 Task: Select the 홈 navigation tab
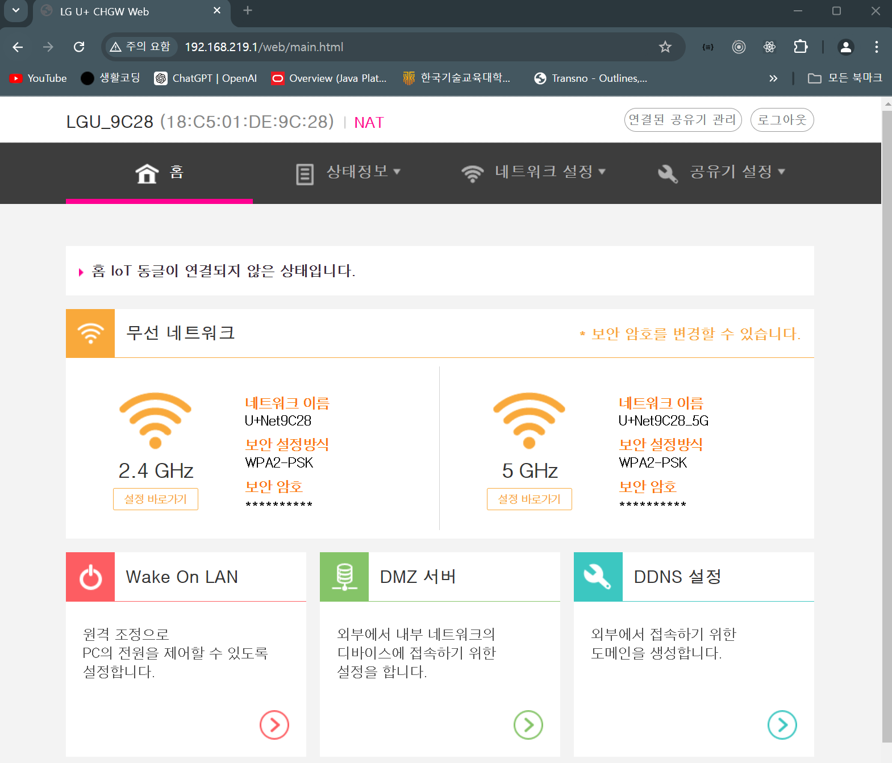159,173
